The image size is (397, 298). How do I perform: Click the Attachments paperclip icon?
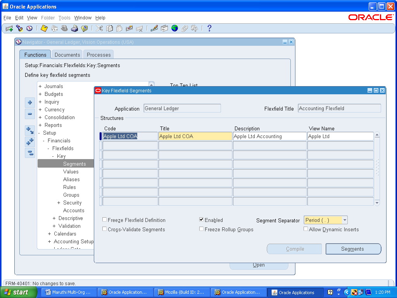185,28
